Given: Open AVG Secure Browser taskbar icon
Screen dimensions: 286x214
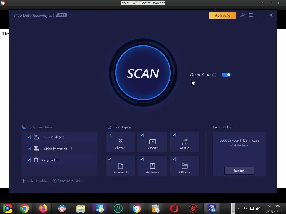Looking at the screenshot, I should (137, 208).
